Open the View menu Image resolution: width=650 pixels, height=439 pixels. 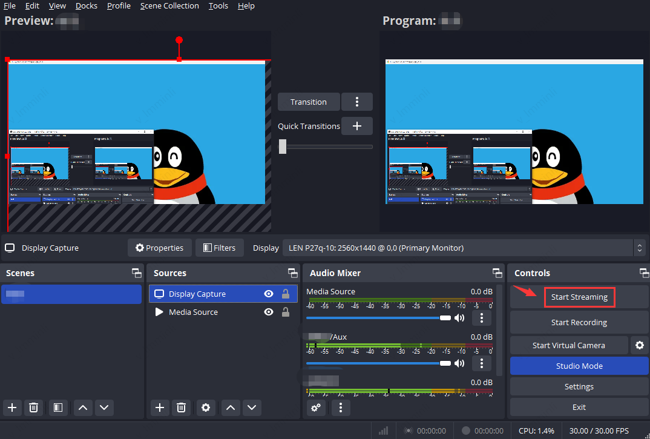coord(57,6)
